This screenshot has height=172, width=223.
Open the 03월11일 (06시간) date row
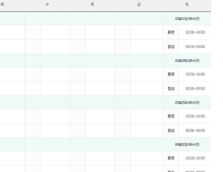[187, 19]
